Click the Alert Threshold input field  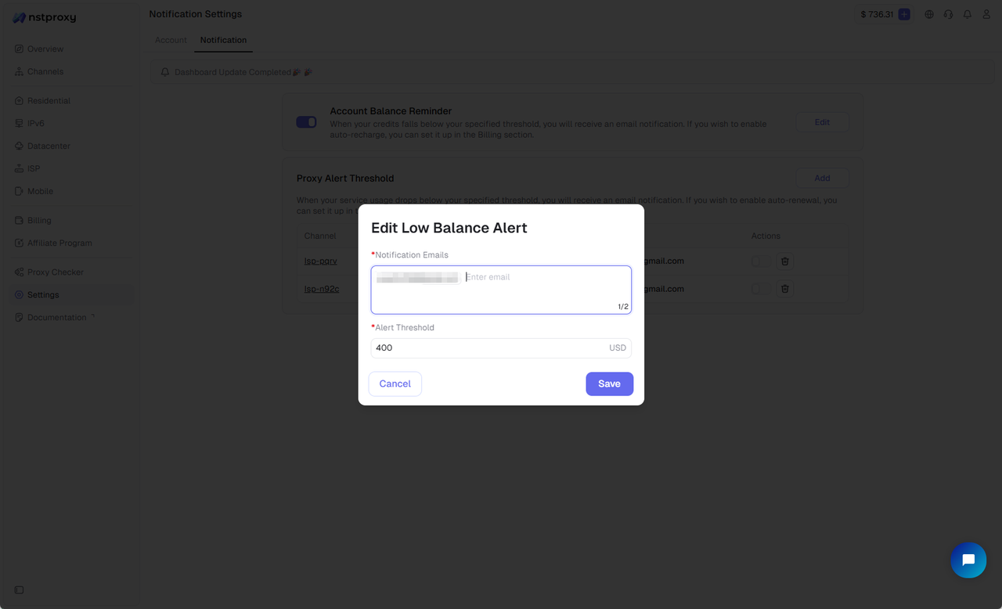(x=489, y=348)
